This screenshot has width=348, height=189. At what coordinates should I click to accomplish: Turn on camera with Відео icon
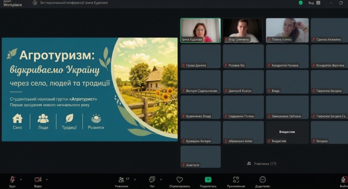(x=38, y=179)
